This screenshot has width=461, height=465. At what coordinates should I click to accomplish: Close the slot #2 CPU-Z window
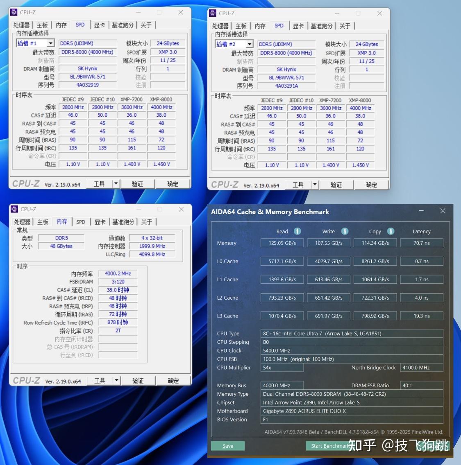point(380,13)
